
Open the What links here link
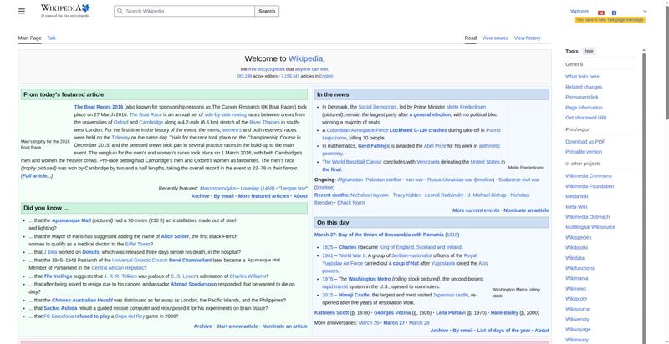click(582, 76)
